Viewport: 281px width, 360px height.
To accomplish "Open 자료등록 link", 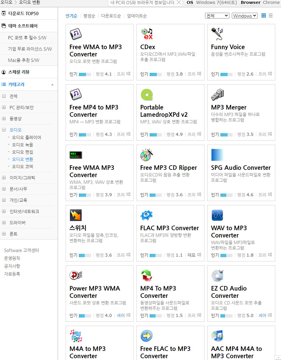I will point(12,274).
